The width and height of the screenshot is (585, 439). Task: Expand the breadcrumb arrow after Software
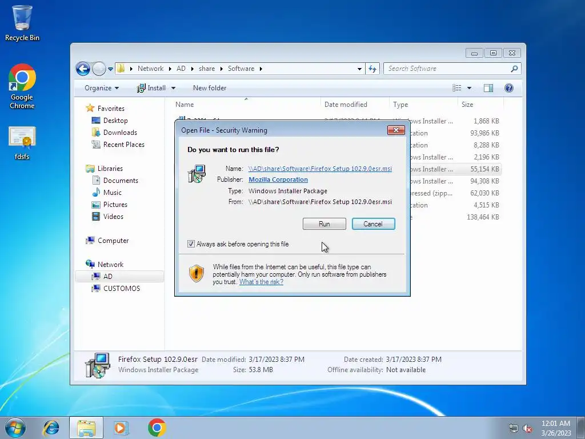point(261,69)
